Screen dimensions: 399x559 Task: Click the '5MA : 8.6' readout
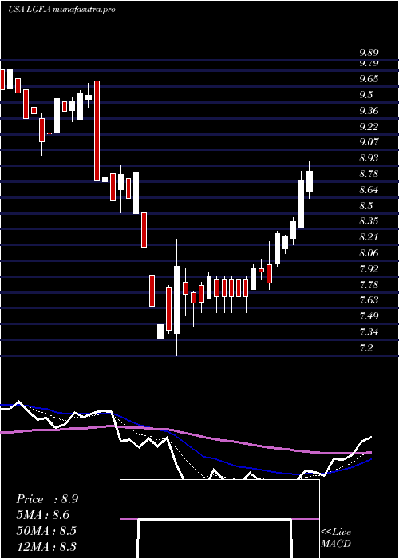[x=43, y=515]
